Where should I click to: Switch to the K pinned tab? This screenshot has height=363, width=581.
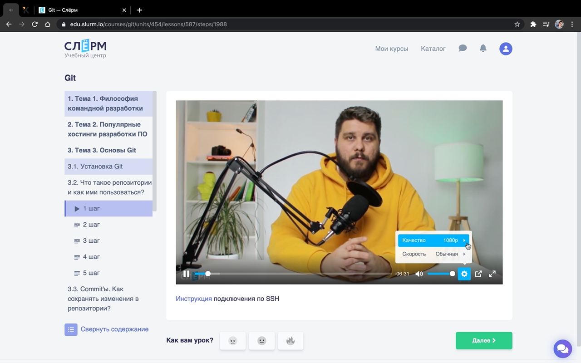(x=26, y=10)
